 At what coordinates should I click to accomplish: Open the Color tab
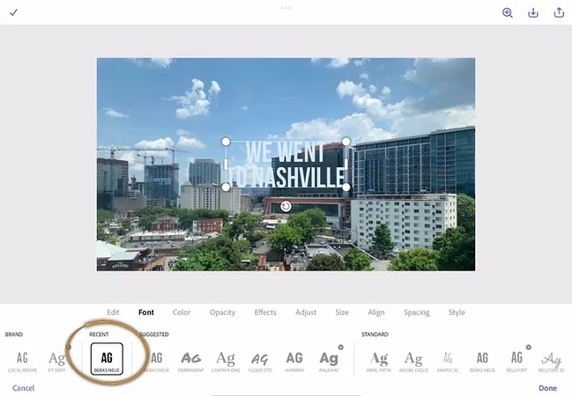[182, 312]
